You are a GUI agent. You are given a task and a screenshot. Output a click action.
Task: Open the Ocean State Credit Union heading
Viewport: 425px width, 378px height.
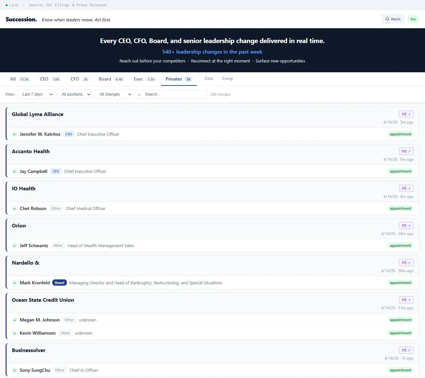tap(43, 300)
